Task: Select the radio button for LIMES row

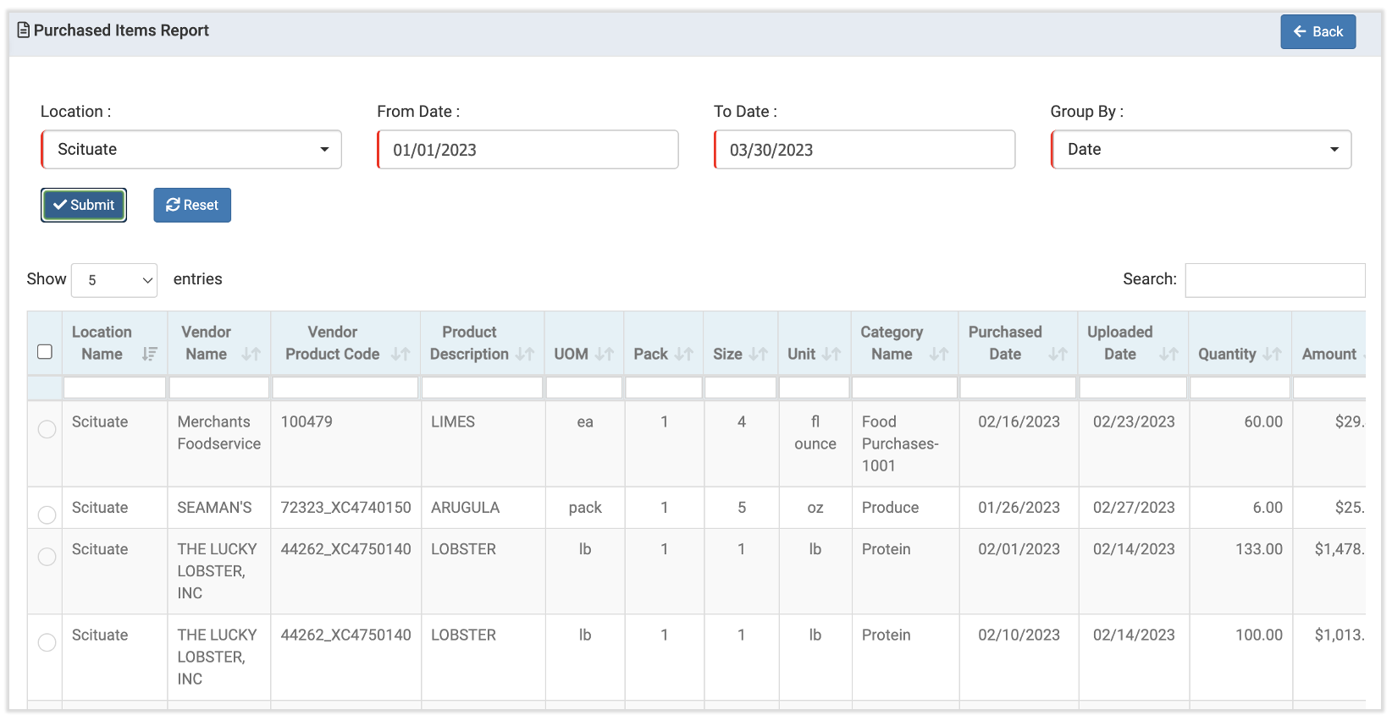Action: pos(47,430)
